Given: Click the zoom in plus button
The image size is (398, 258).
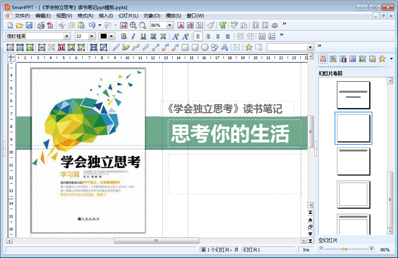Looking at the screenshot, I should (371, 249).
